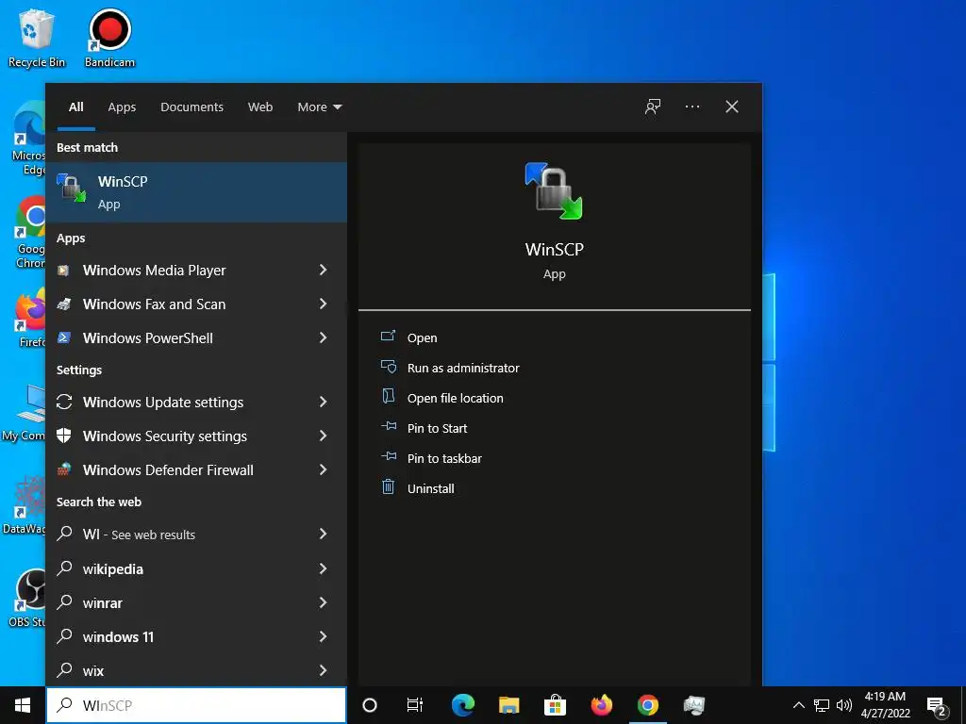Click the Windows PowerShell icon
Viewport: 966px width, 724px height.
coord(63,338)
